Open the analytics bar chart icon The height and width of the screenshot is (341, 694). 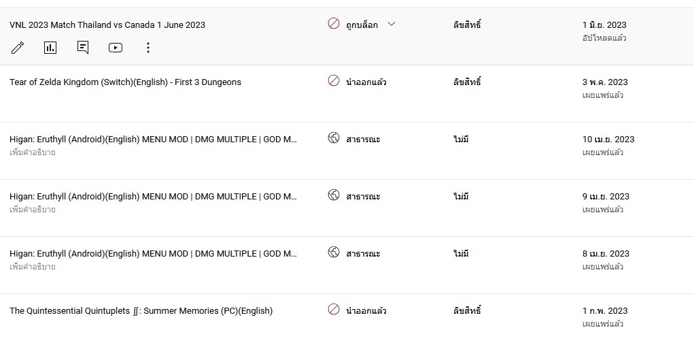[50, 48]
